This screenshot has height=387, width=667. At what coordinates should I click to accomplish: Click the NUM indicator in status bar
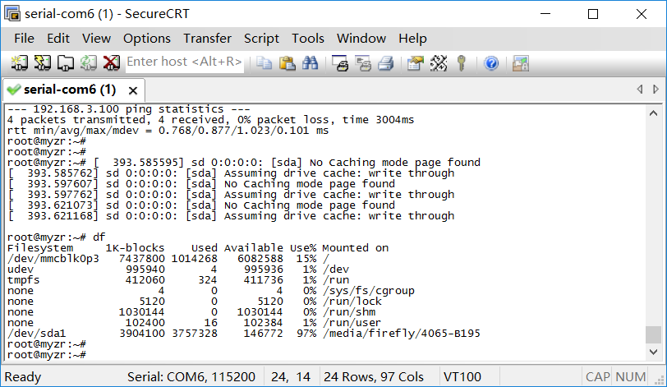pos(631,377)
